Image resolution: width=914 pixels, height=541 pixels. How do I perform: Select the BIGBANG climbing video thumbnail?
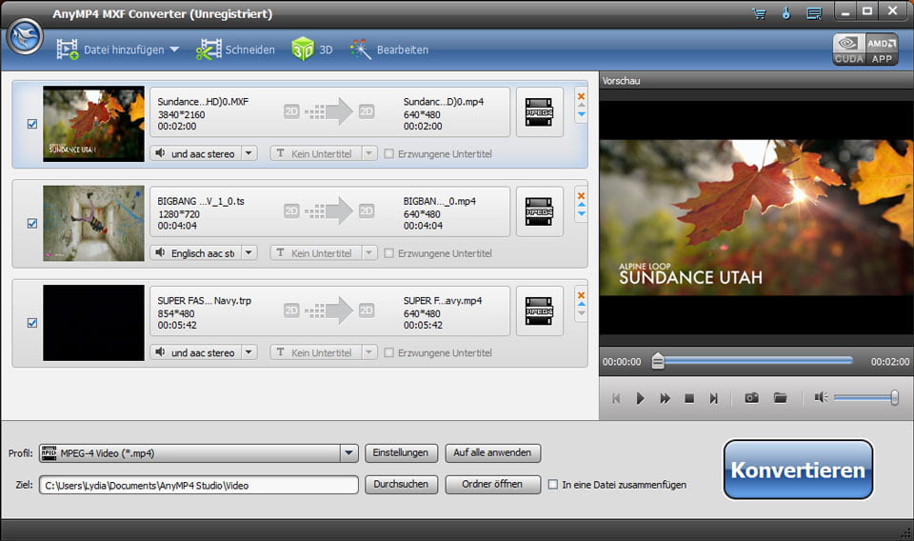tap(93, 223)
